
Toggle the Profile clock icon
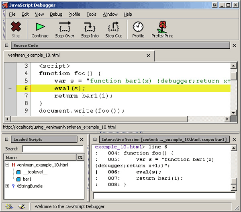point(138,27)
